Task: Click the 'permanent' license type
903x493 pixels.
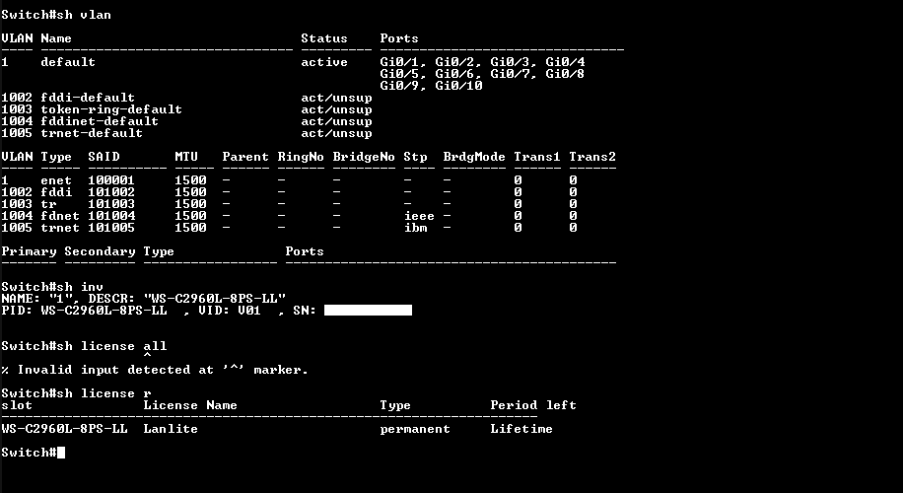Action: [415, 430]
